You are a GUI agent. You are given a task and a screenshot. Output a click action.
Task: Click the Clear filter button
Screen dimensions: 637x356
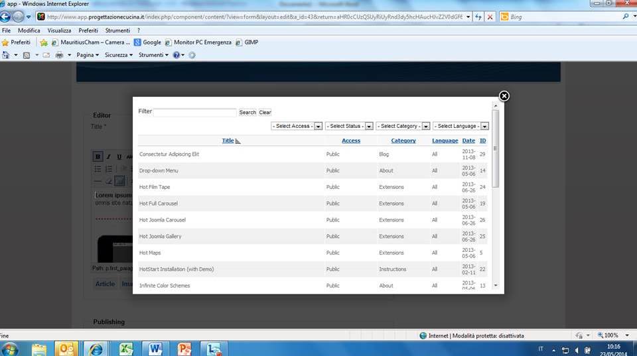(x=265, y=113)
